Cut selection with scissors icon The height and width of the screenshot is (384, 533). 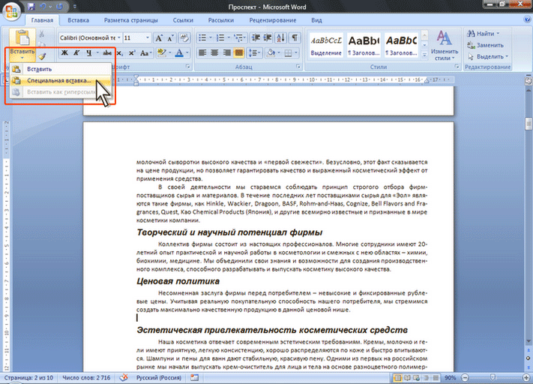(41, 34)
